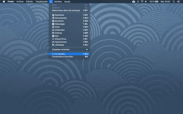Go to Inicio home folder

click(57, 27)
